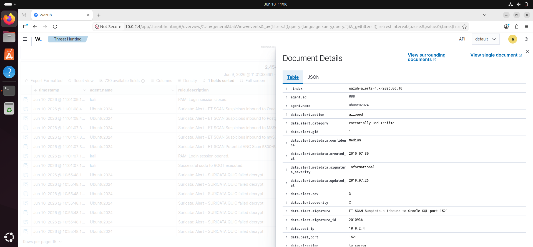Open Trash from the dock
This screenshot has width=533, height=247.
click(9, 108)
